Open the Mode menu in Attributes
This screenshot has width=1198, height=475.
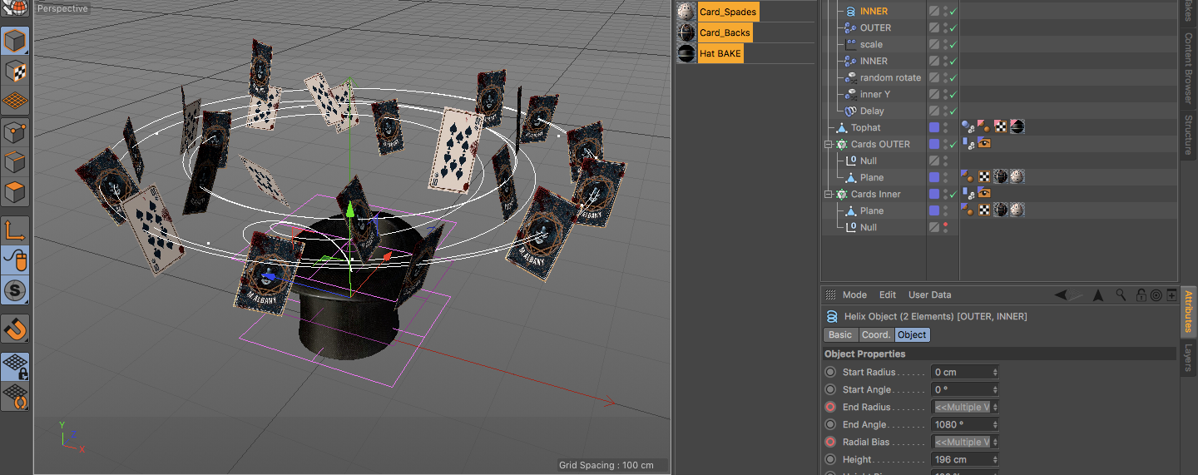(x=854, y=294)
